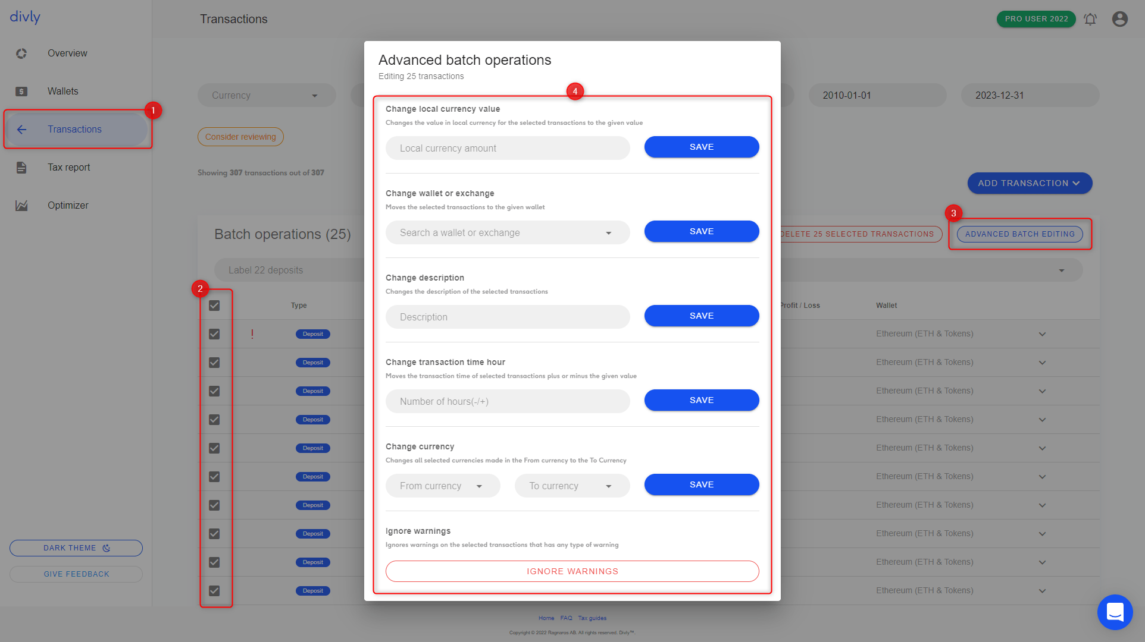
Task: Open the Overview section icon
Action: click(x=21, y=53)
